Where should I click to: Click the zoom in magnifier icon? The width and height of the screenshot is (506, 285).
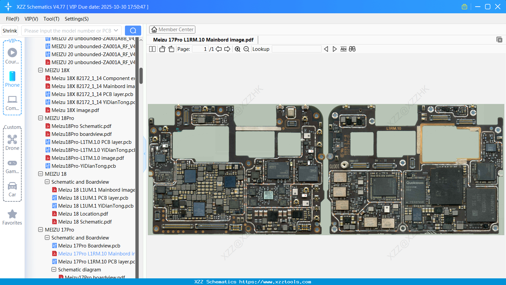click(238, 49)
